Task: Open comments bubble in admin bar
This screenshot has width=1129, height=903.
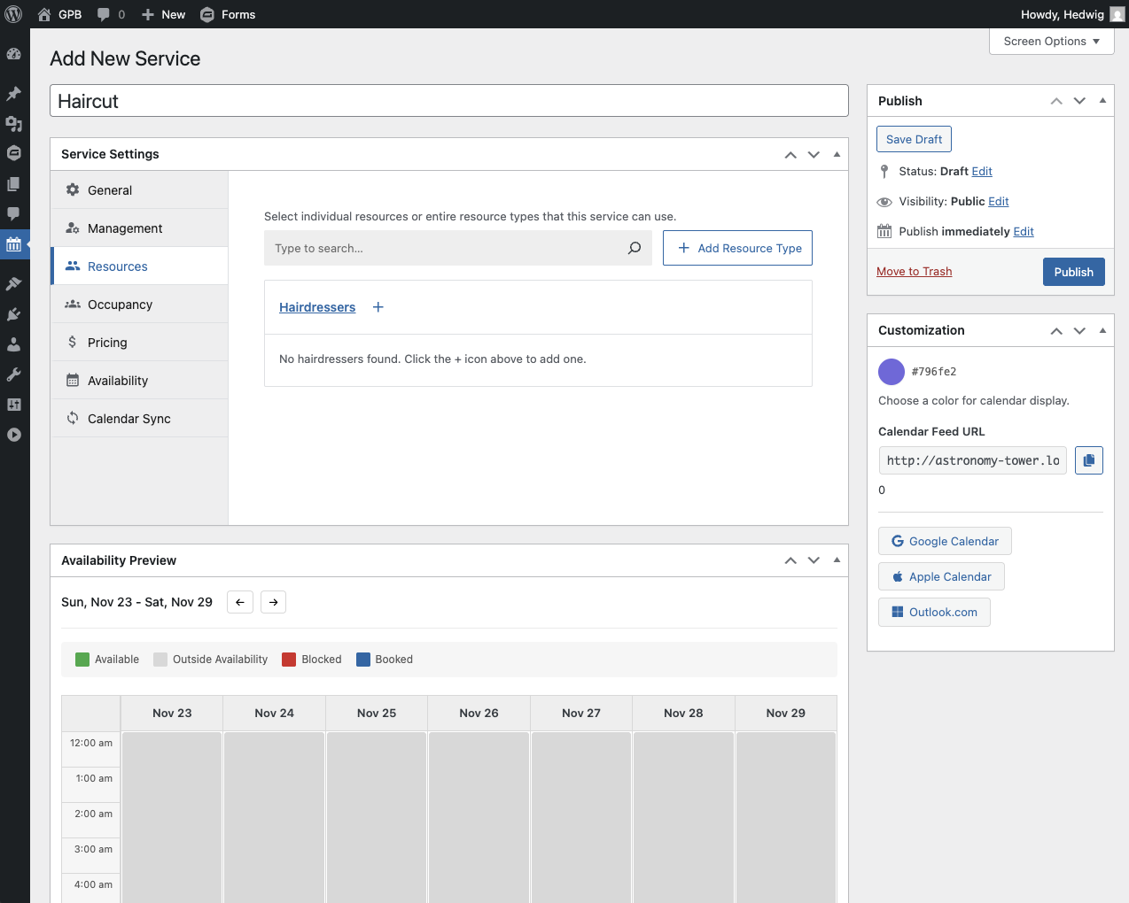Action: click(x=110, y=14)
